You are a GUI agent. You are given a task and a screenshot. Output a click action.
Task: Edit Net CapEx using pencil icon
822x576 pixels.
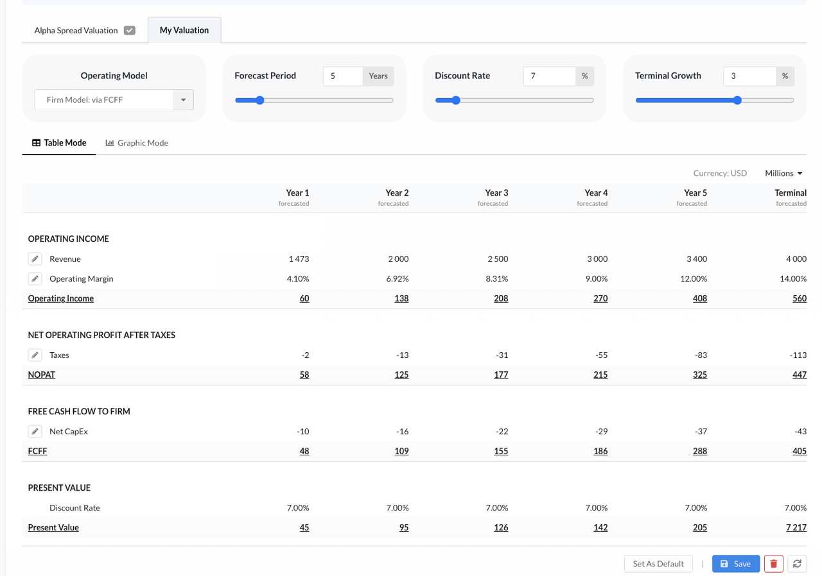tap(35, 431)
